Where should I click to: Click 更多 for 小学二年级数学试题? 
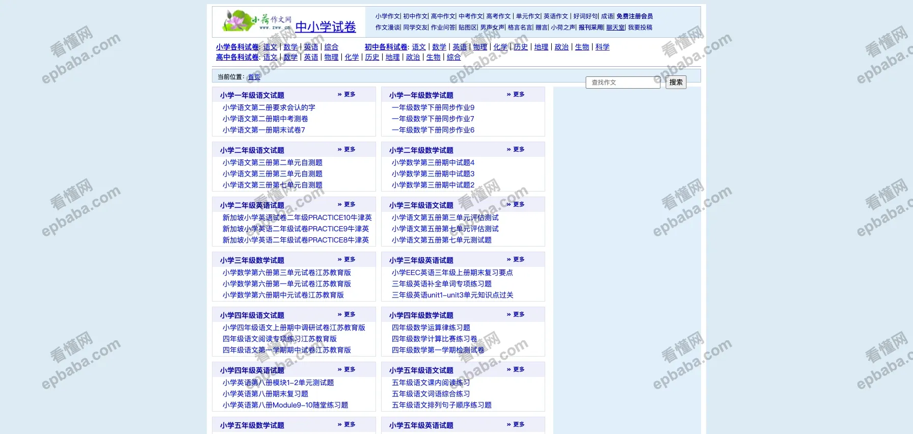pyautogui.click(x=519, y=149)
